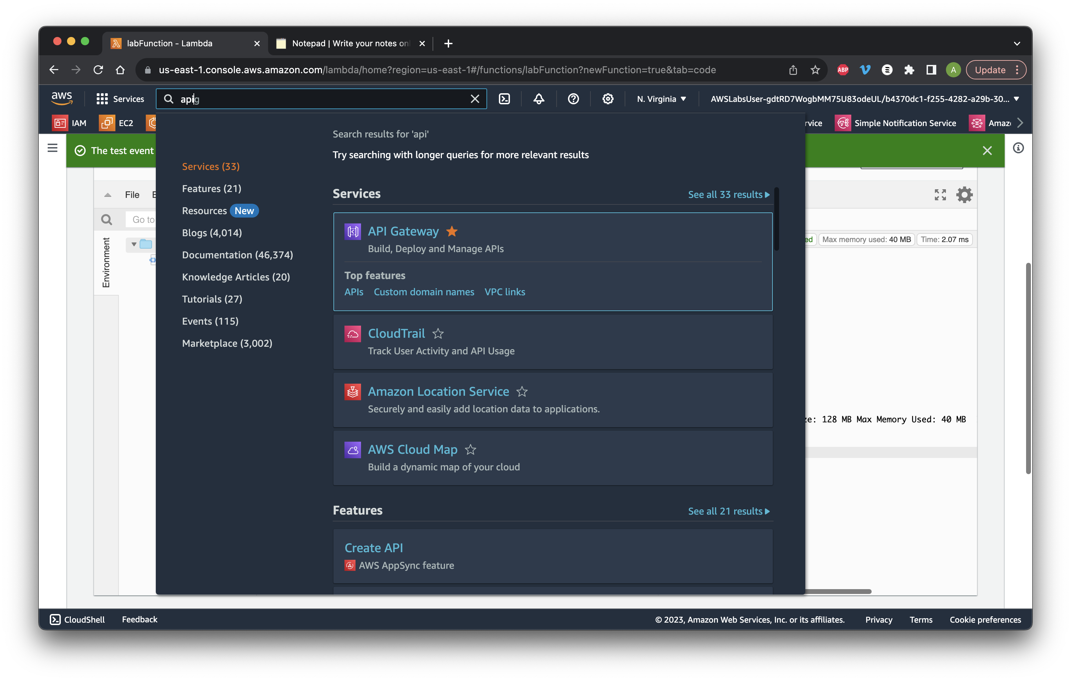This screenshot has height=681, width=1071.
Task: Click the editor search magnifier icon
Action: click(107, 220)
